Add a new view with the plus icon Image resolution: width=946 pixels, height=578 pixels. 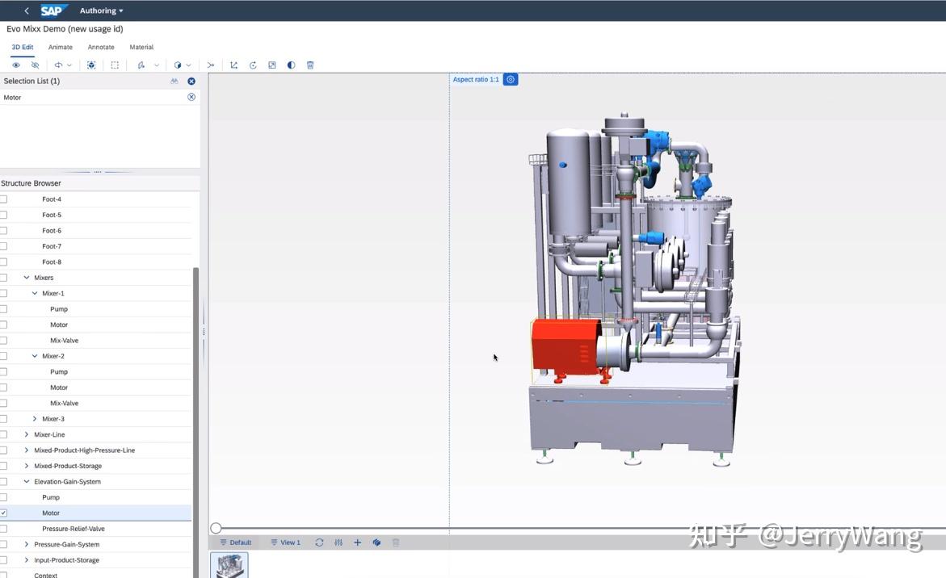[x=357, y=542]
